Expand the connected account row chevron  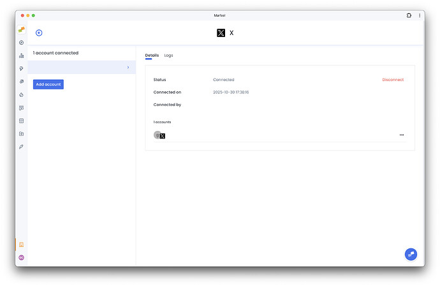coord(128,67)
